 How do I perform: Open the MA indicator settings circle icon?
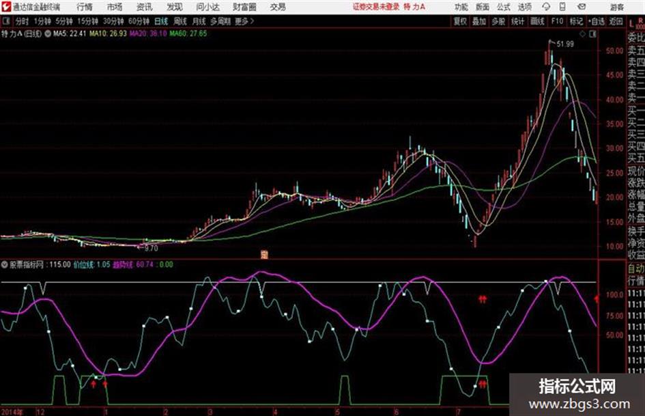pos(48,33)
